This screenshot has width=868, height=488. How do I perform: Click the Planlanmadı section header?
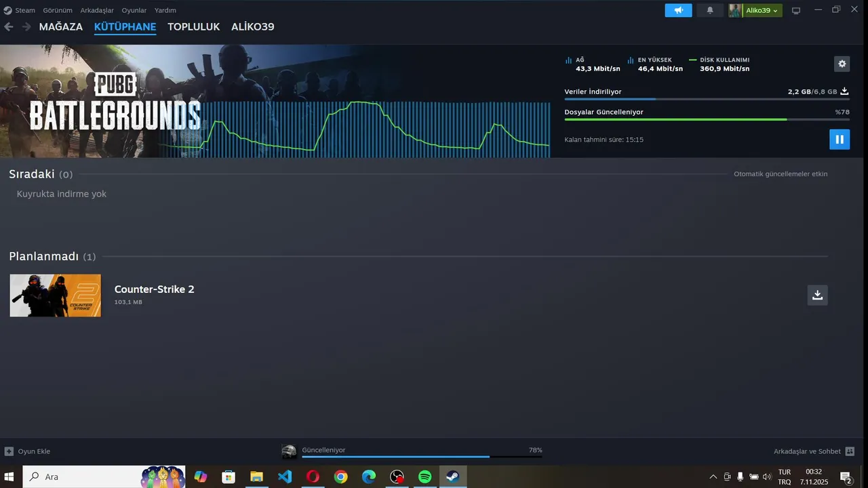(52, 256)
